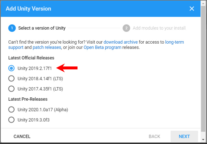Click the BACK button
The height and width of the screenshot is (144, 207).
(154, 137)
